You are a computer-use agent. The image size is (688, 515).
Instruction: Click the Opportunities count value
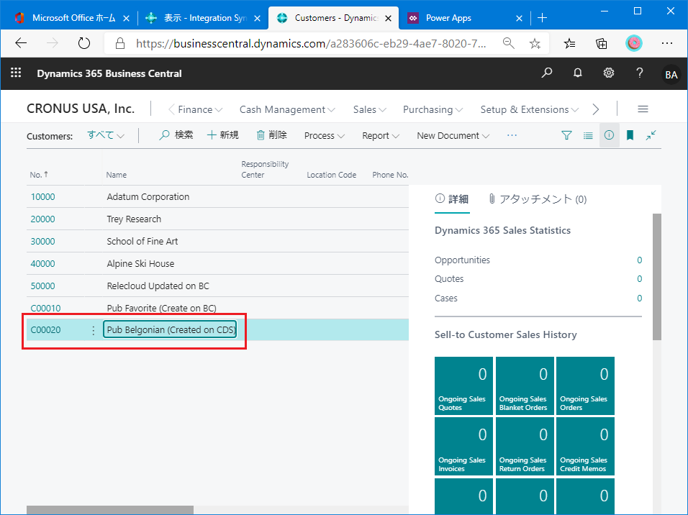coord(639,260)
